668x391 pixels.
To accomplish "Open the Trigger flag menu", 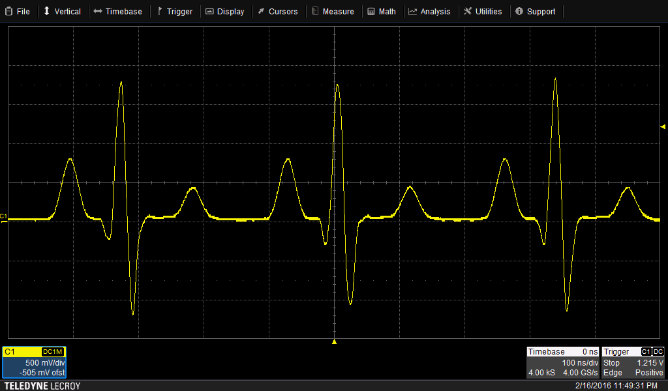I will [175, 11].
